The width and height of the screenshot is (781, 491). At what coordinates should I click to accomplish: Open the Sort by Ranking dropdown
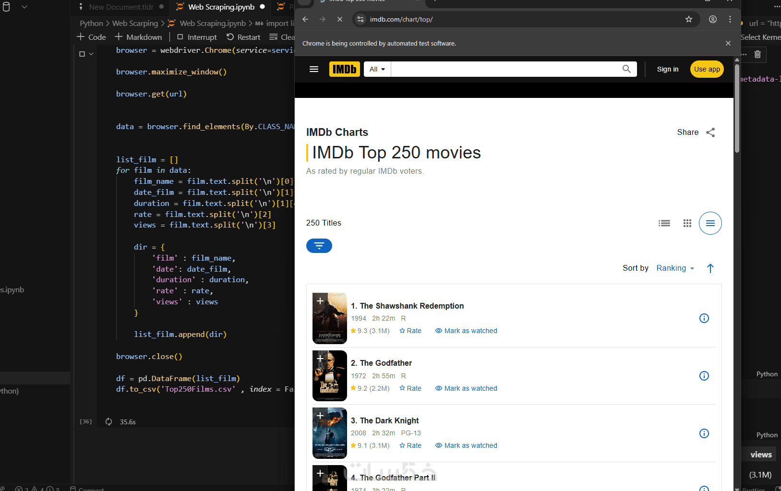675,268
